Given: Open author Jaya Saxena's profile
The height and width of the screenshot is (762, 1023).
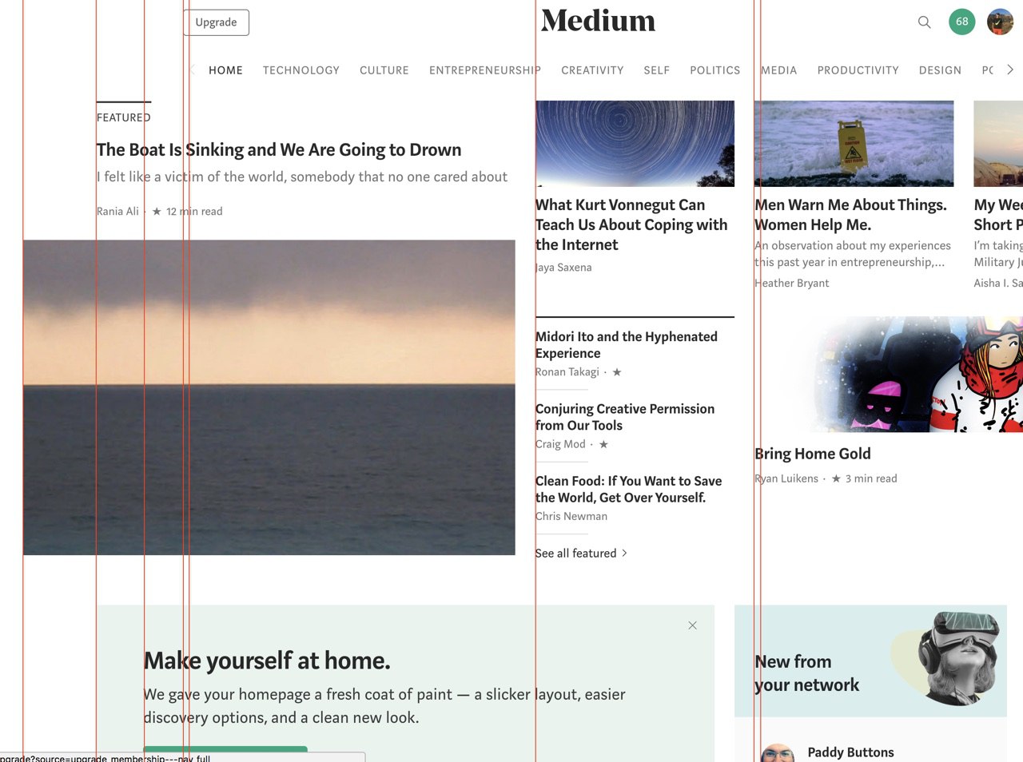Looking at the screenshot, I should pos(563,268).
